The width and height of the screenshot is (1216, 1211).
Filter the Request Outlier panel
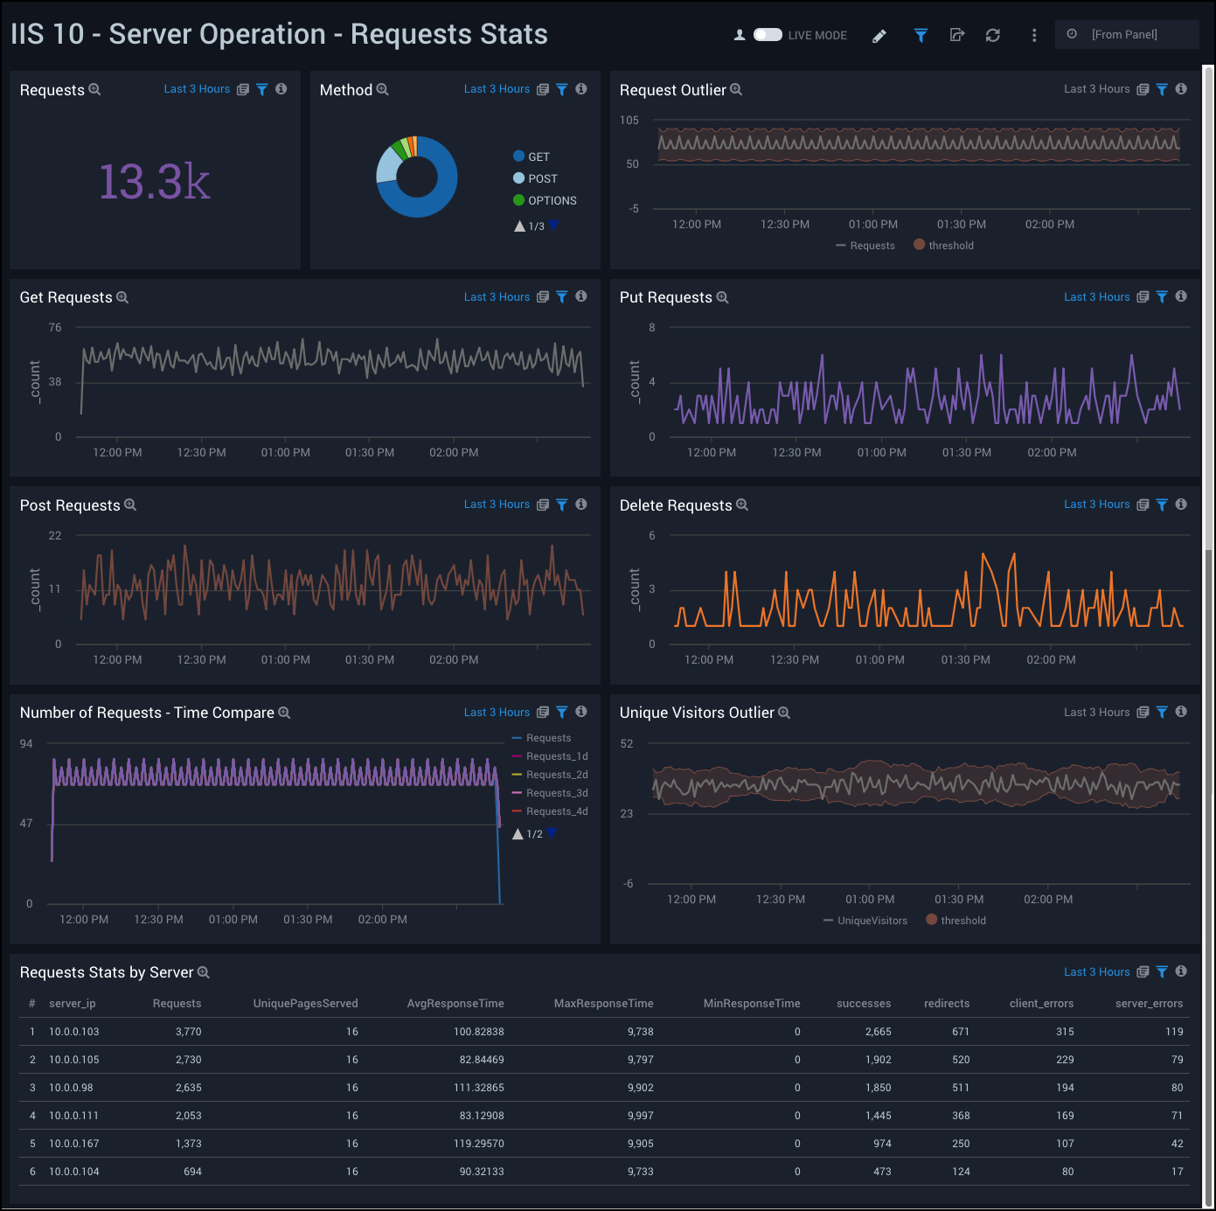pyautogui.click(x=1162, y=89)
